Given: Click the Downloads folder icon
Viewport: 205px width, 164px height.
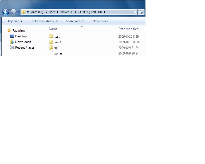Looking at the screenshot, I should pos(12,42).
